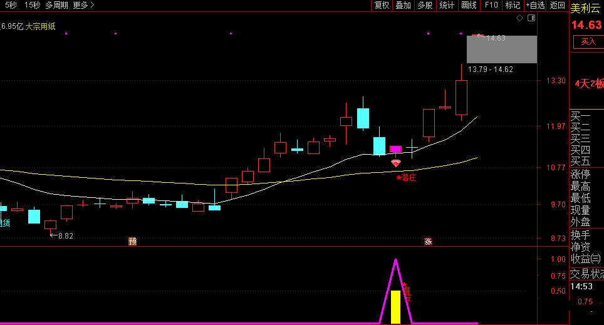Add stock via +自选 button
604x325 pixels.
(x=535, y=5)
